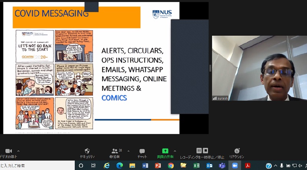Image resolution: width=307 pixels, height=170 pixels.
Task: Launch Excel from the taskbar
Action: coord(196,165)
